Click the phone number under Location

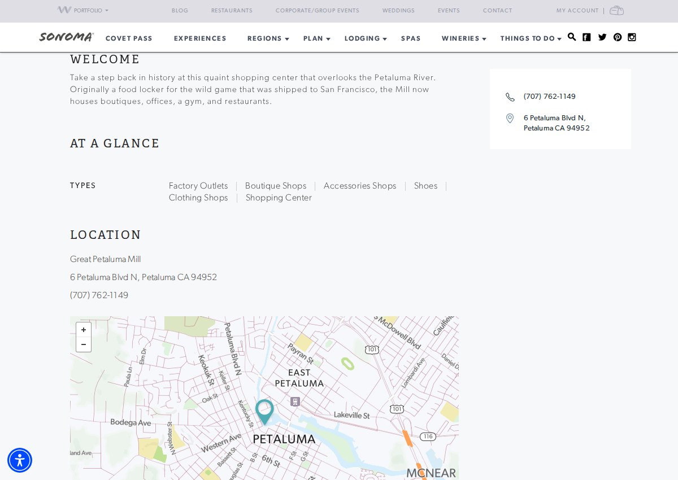point(99,295)
